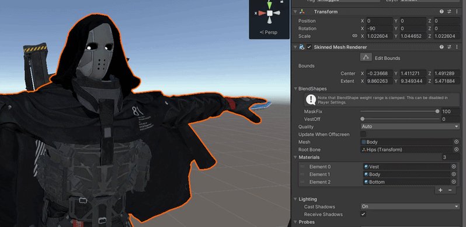Click the scene gizmo center cube
The height and width of the screenshot is (227, 466).
click(x=270, y=13)
